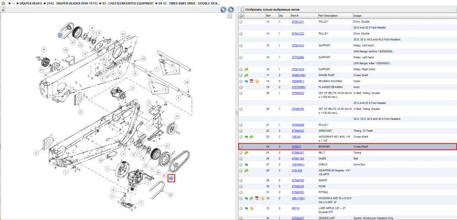457x220 pixels.
Task: Open part number link 87561232
Action: point(298,34)
